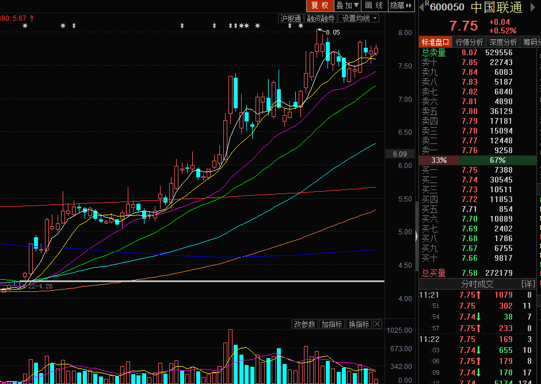This screenshot has width=541, height=384.
Task: Click 卖九 volume 6003
Action: click(504, 72)
